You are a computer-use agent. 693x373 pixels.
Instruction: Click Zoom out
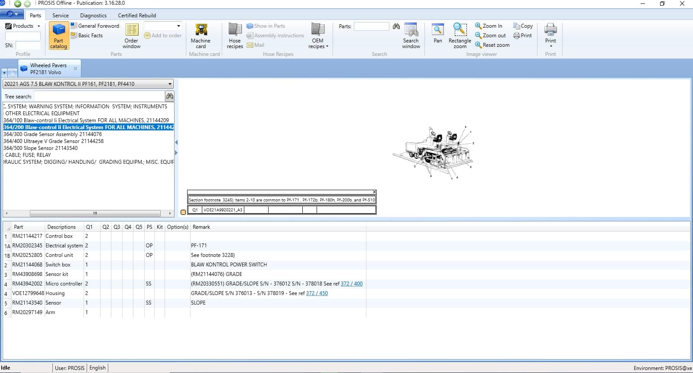pos(491,36)
